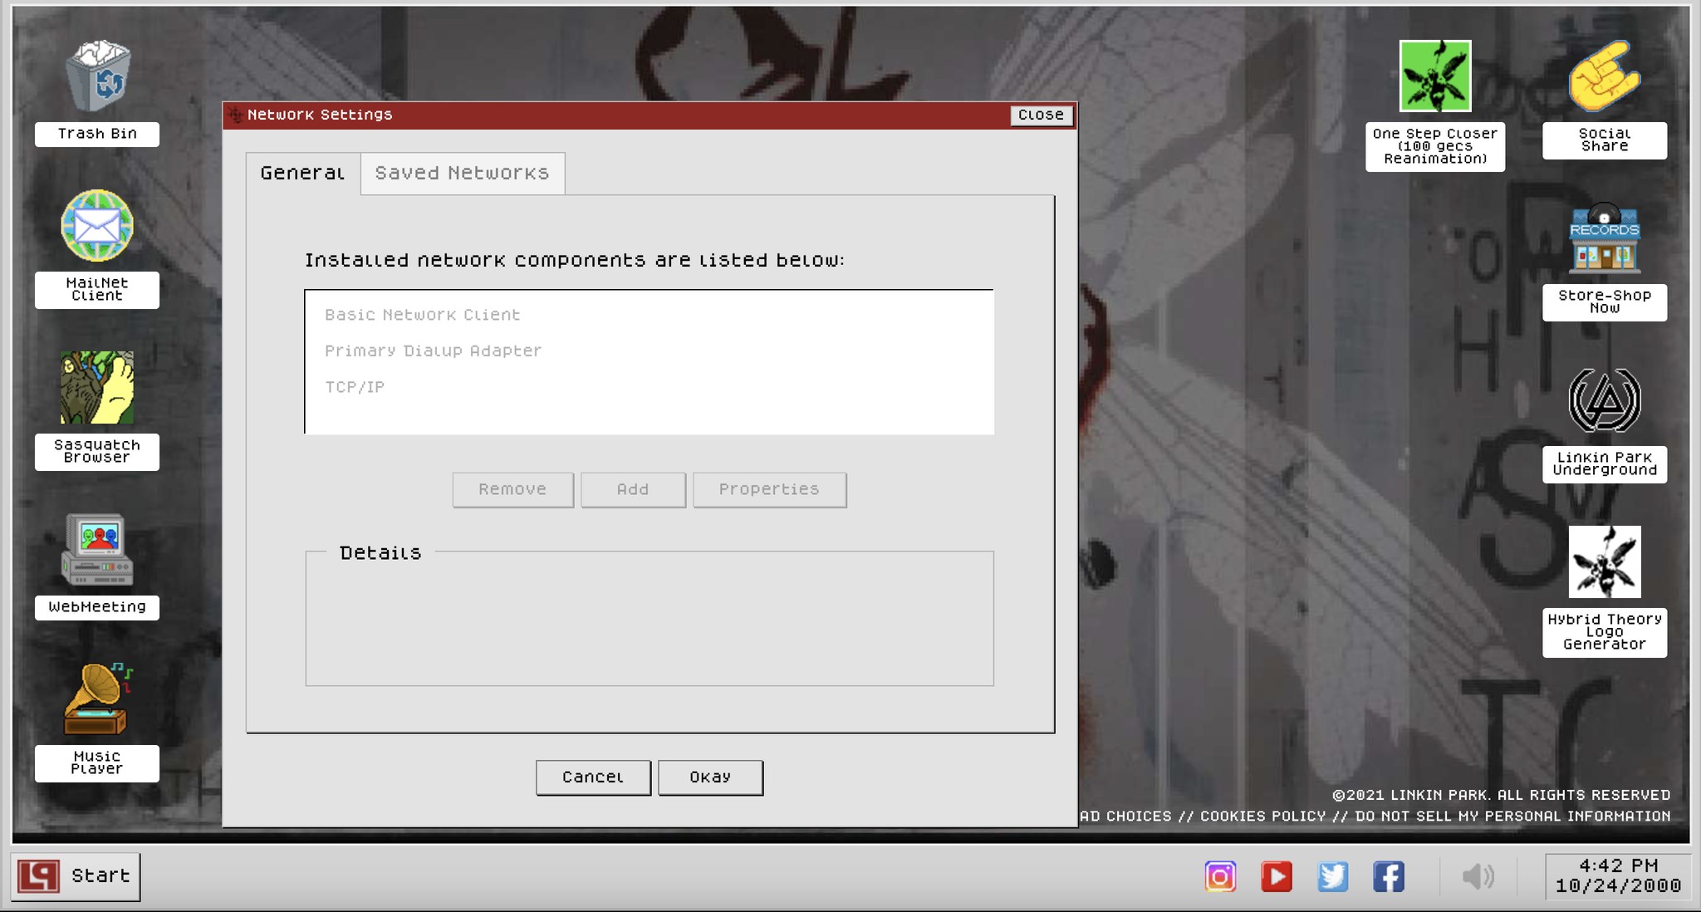Open Twitter from the taskbar
This screenshot has height=912, width=1701.
(x=1333, y=876)
